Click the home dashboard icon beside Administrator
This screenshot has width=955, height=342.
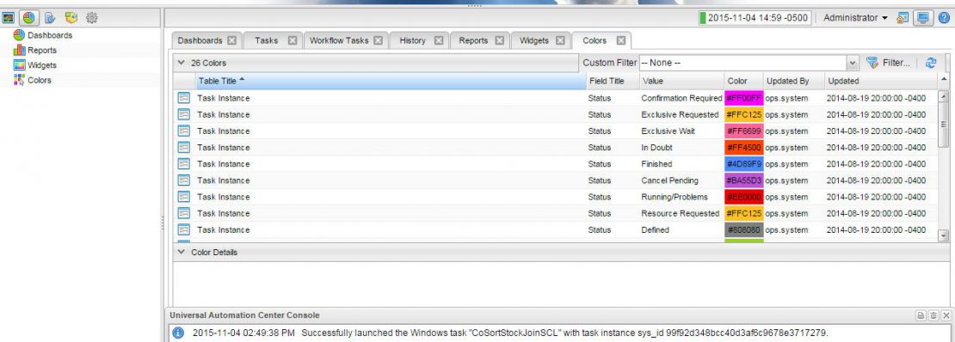[x=903, y=18]
